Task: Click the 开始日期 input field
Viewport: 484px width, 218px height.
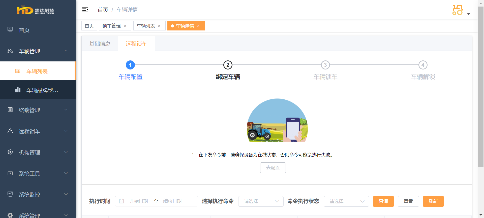Action: 139,201
